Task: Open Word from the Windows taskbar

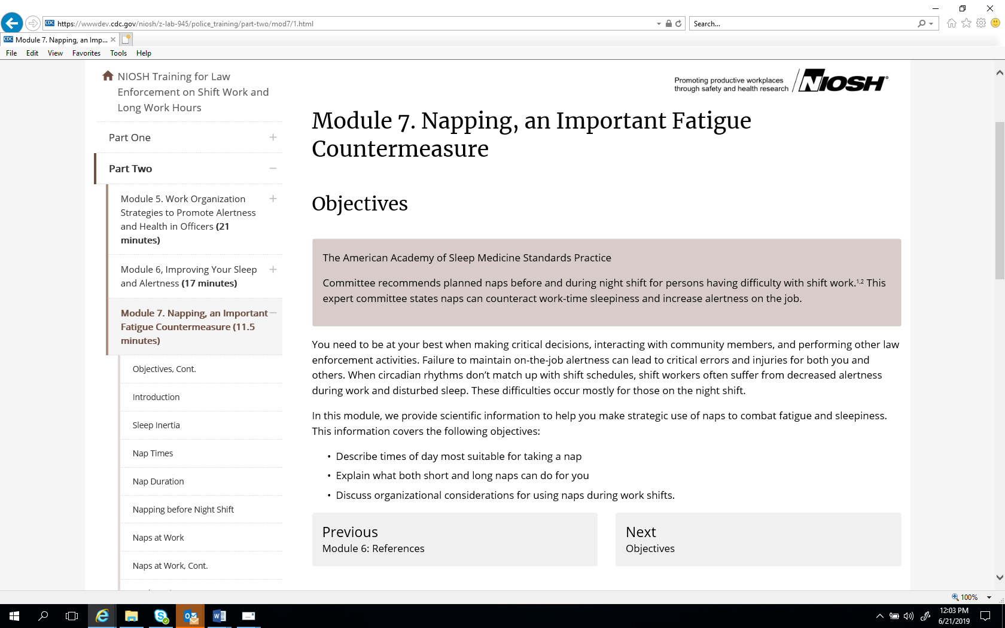Action: click(220, 616)
